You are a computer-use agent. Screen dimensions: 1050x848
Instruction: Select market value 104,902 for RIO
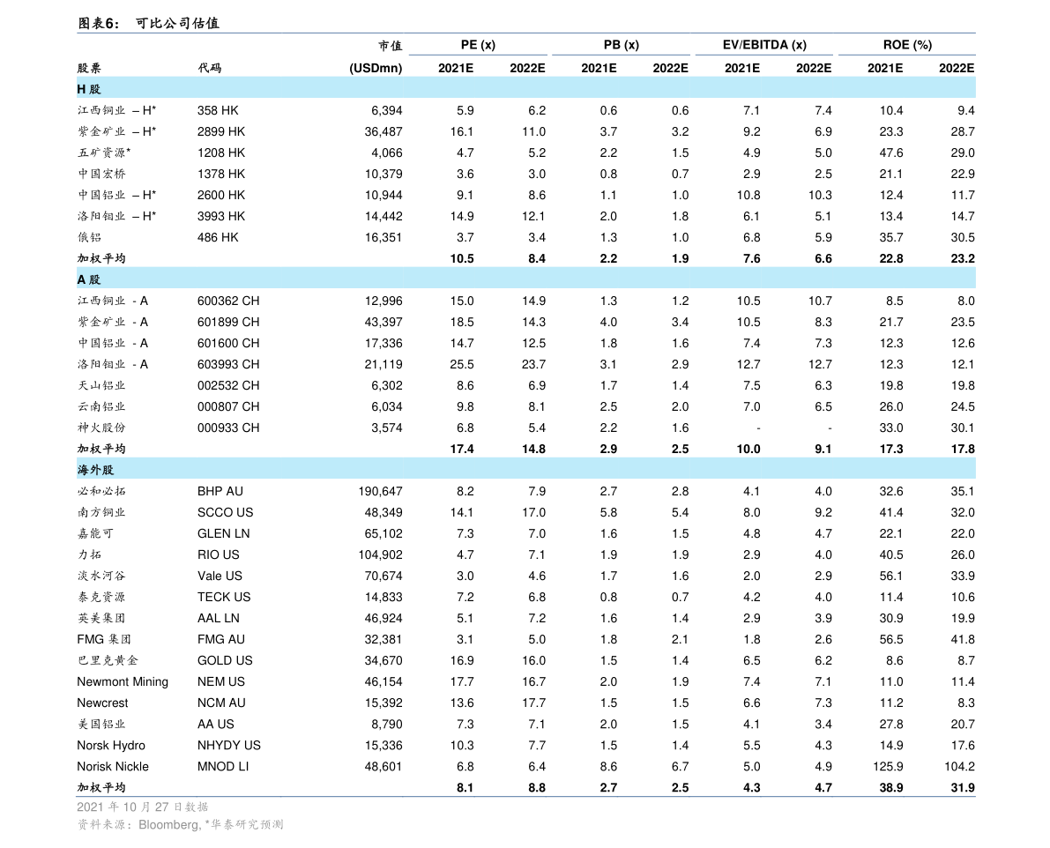tap(380, 554)
